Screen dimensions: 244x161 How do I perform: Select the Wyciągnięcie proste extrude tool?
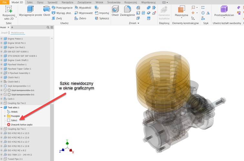30,11
